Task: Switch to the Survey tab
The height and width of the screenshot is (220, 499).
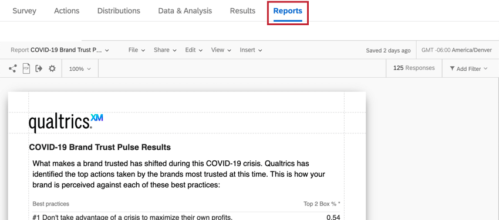Action: 24,11
